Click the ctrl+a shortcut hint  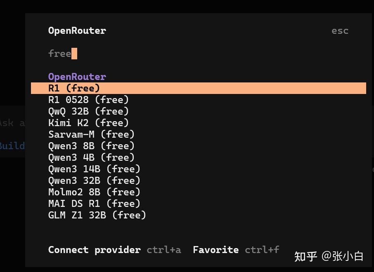point(164,250)
